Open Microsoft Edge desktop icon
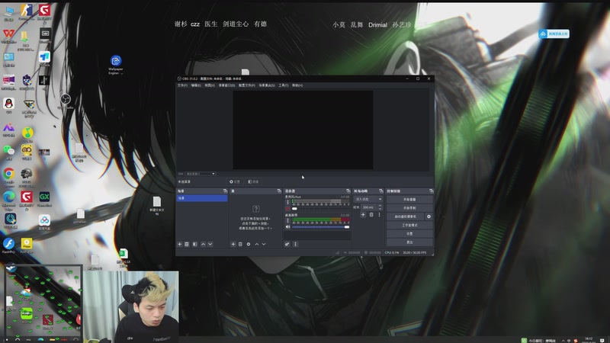This screenshot has height=343, width=610. click(8, 200)
